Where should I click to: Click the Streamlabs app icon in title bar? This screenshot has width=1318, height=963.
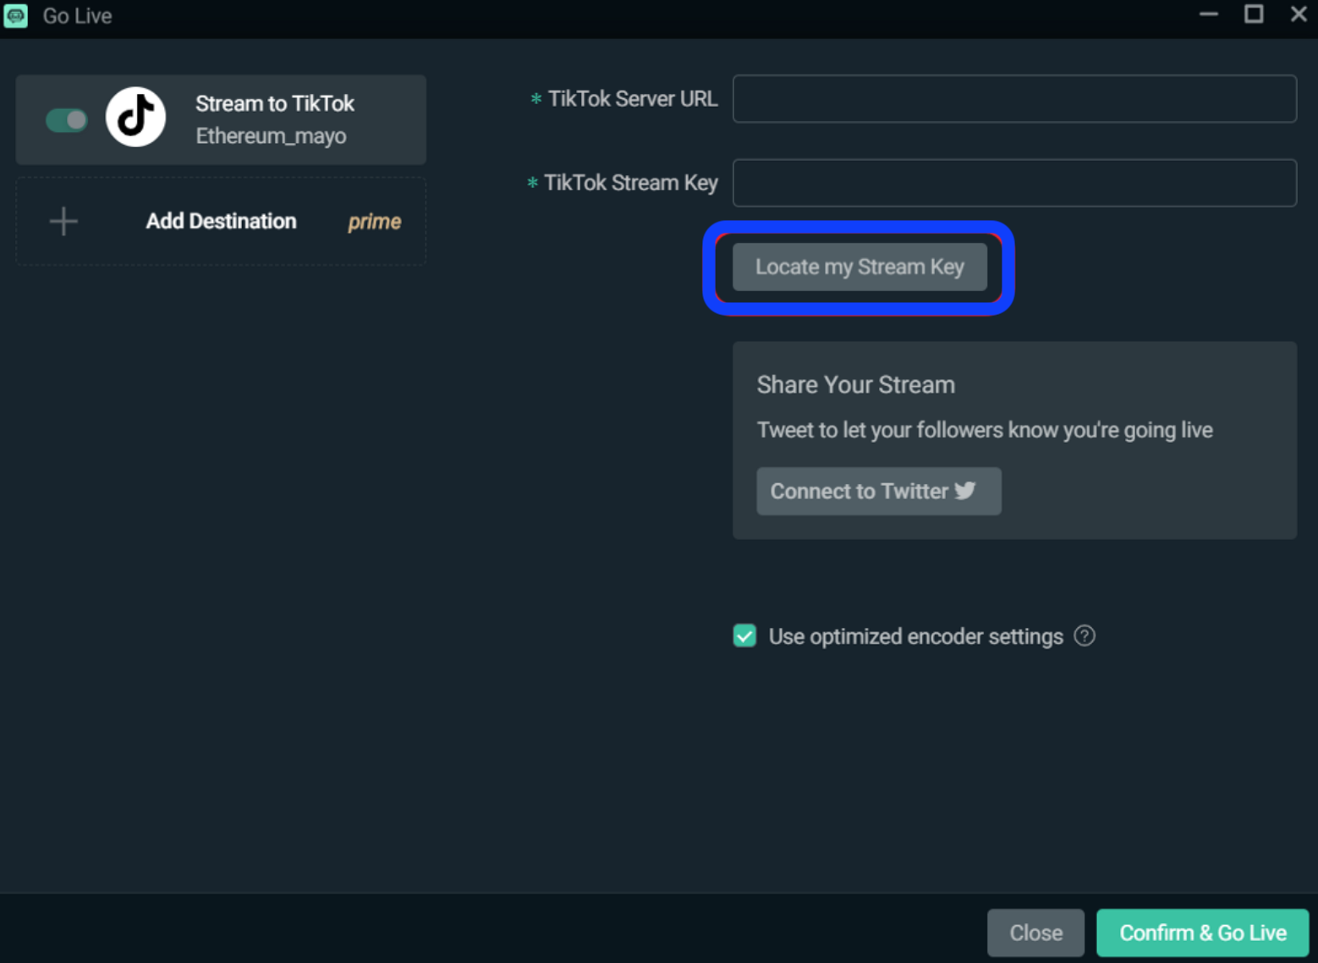pos(16,15)
